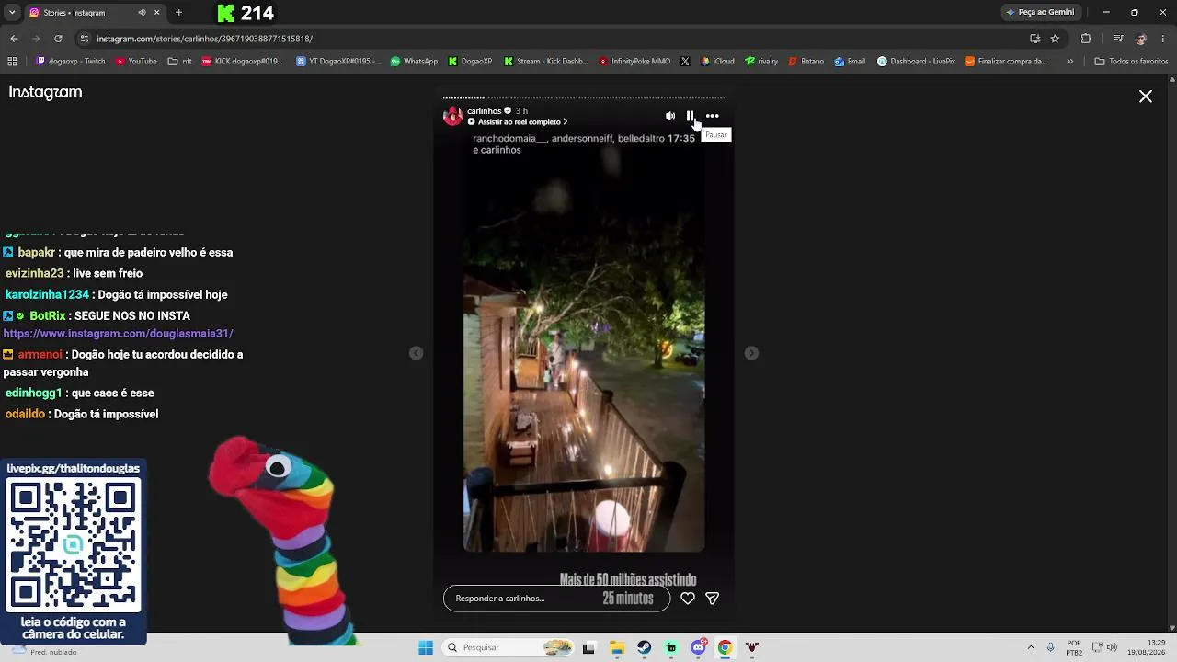The image size is (1177, 662).
Task: Open Steam from the taskbar
Action: click(x=644, y=647)
